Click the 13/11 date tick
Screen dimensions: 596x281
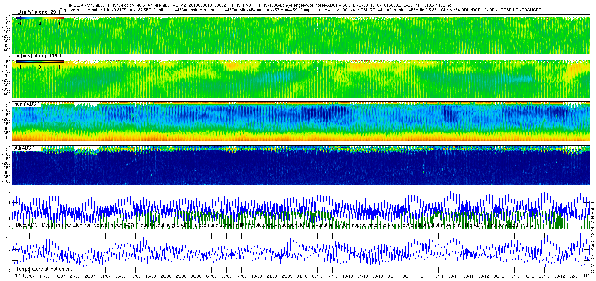click(x=423, y=276)
